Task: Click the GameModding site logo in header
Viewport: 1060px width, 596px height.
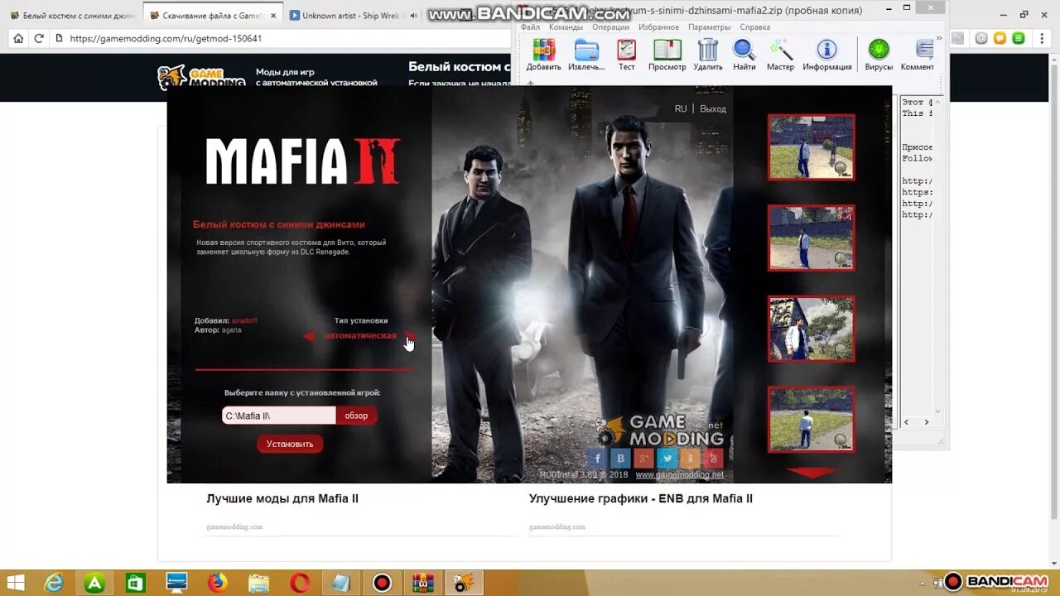Action: 201,77
